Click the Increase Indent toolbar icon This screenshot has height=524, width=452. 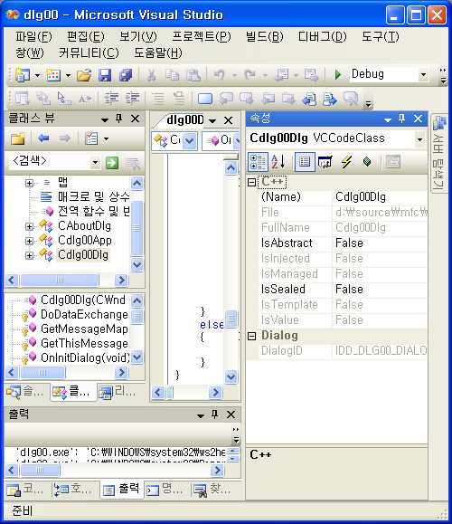click(132, 99)
